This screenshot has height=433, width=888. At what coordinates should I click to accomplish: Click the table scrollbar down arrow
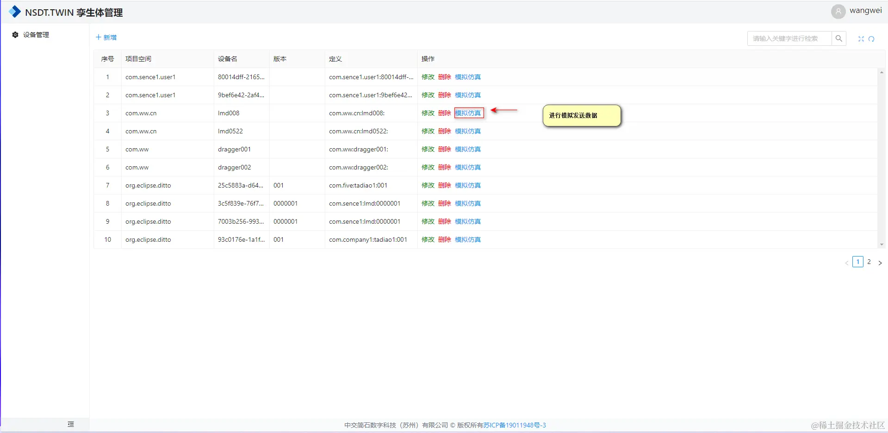(882, 245)
